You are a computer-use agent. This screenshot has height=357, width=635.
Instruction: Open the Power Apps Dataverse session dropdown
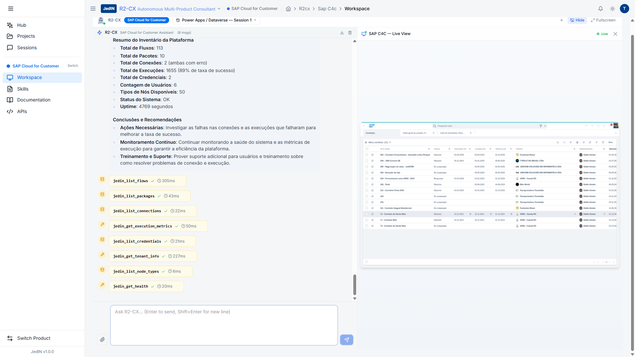216,20
